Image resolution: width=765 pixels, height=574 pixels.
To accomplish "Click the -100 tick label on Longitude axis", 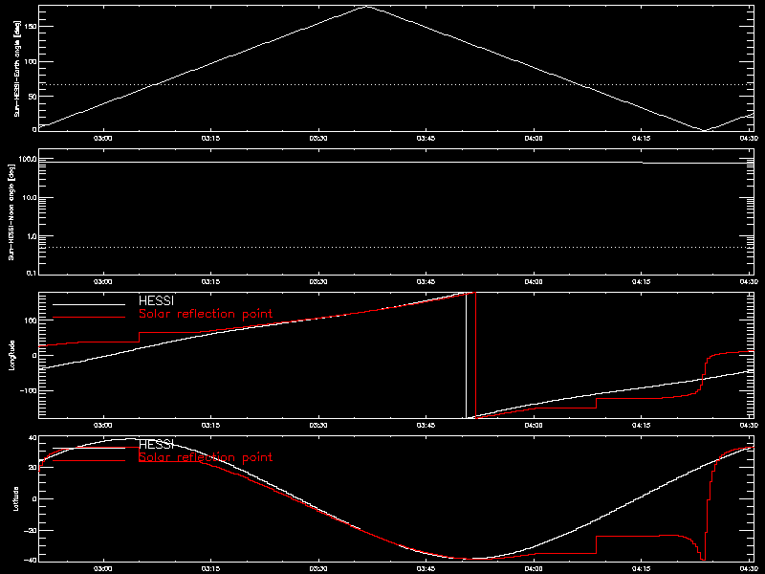I will pos(30,390).
